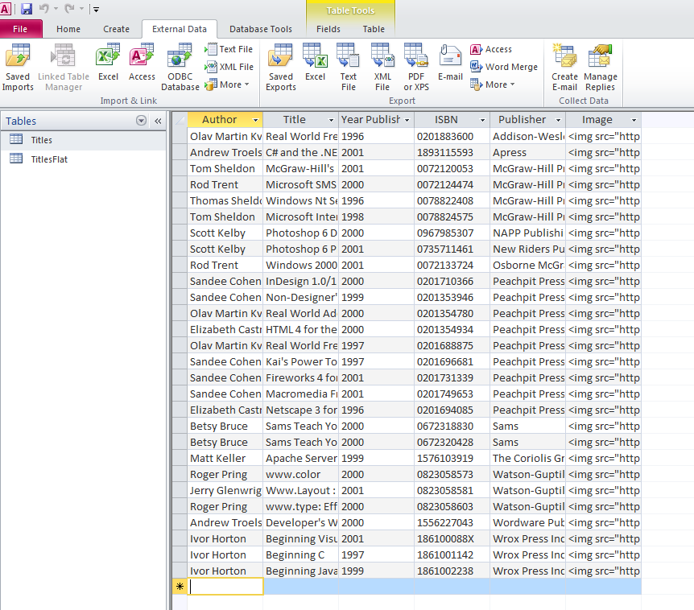The width and height of the screenshot is (694, 610).
Task: Click the Access application icon
Action: (x=6, y=8)
